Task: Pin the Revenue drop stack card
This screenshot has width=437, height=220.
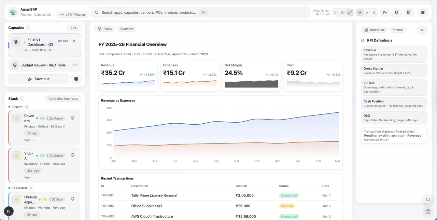Action: pyautogui.click(x=72, y=118)
